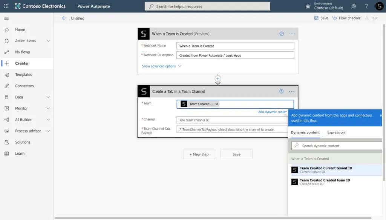The width and height of the screenshot is (386, 220).
Task: Open the user account avatar
Action: click(379, 6)
